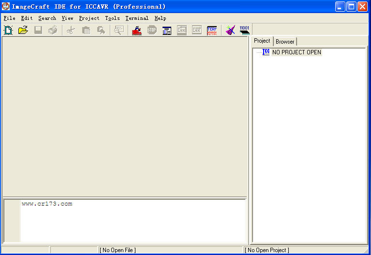Open the Tools menu
371x255 pixels.
coord(112,18)
